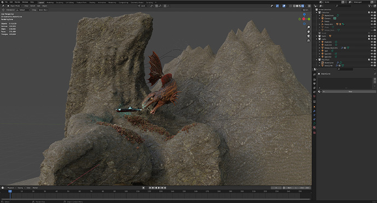Click Jump to End playback button

[165, 188]
